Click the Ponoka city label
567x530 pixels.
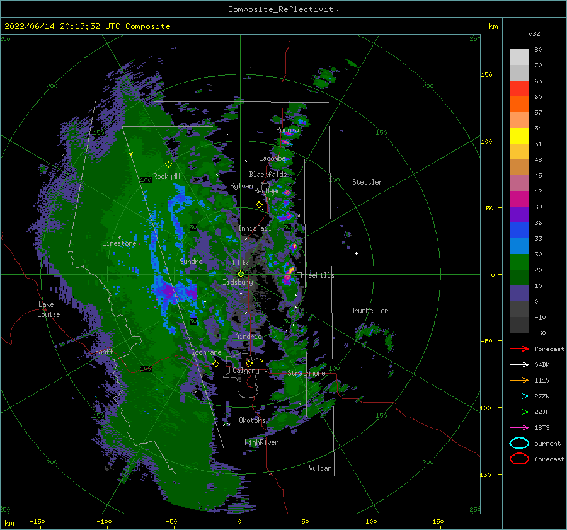click(287, 130)
